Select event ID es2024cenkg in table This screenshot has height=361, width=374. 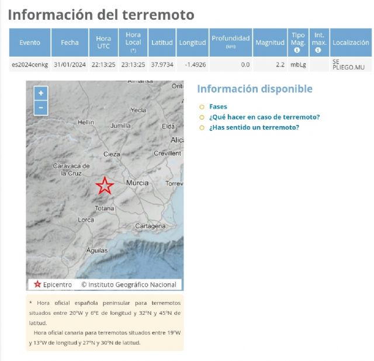point(30,64)
